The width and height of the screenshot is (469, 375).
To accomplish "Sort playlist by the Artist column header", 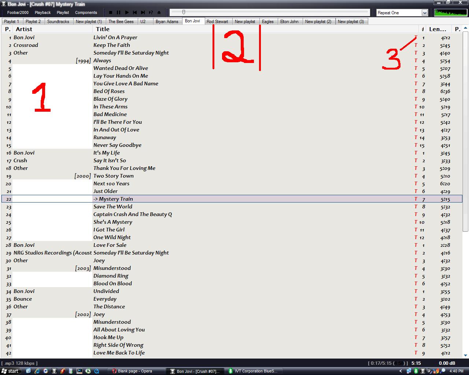I will [53, 29].
